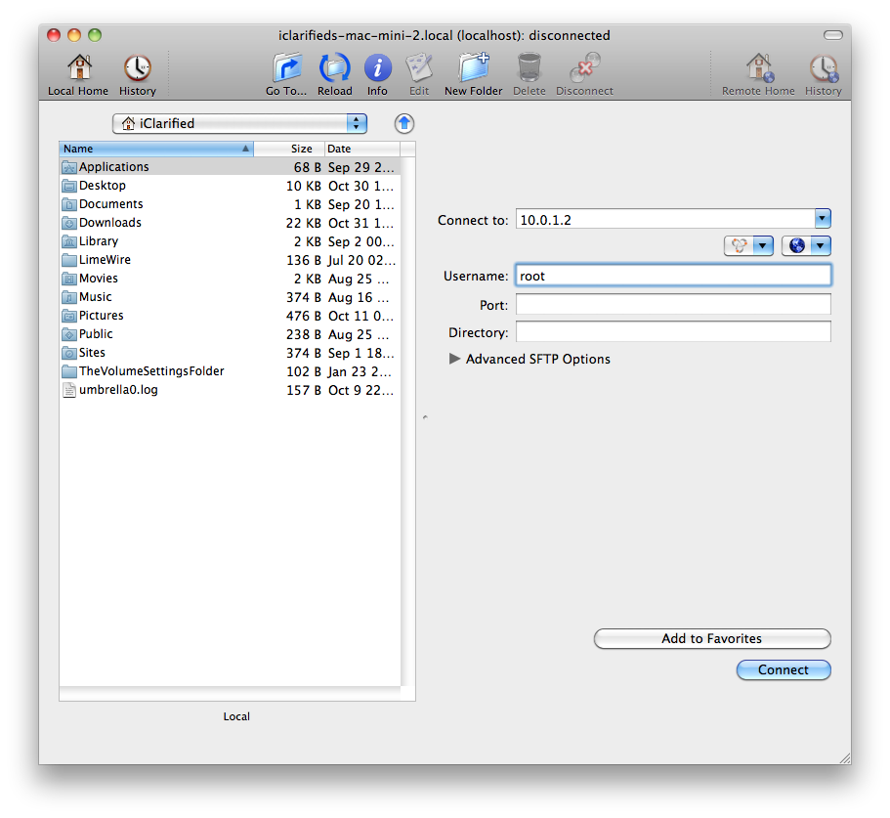Click the blue up-directory arrow button

(404, 123)
